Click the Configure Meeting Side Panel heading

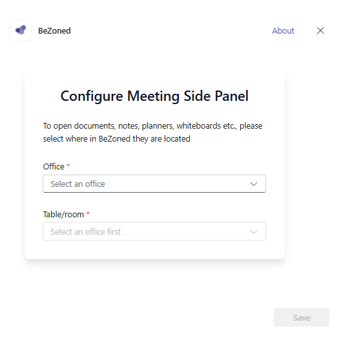tap(154, 96)
